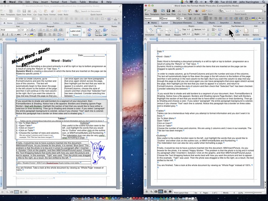This screenshot has width=268, height=201.
Task: Toggle Italic in left window Home ribbon
Action: (x=8, y=34)
